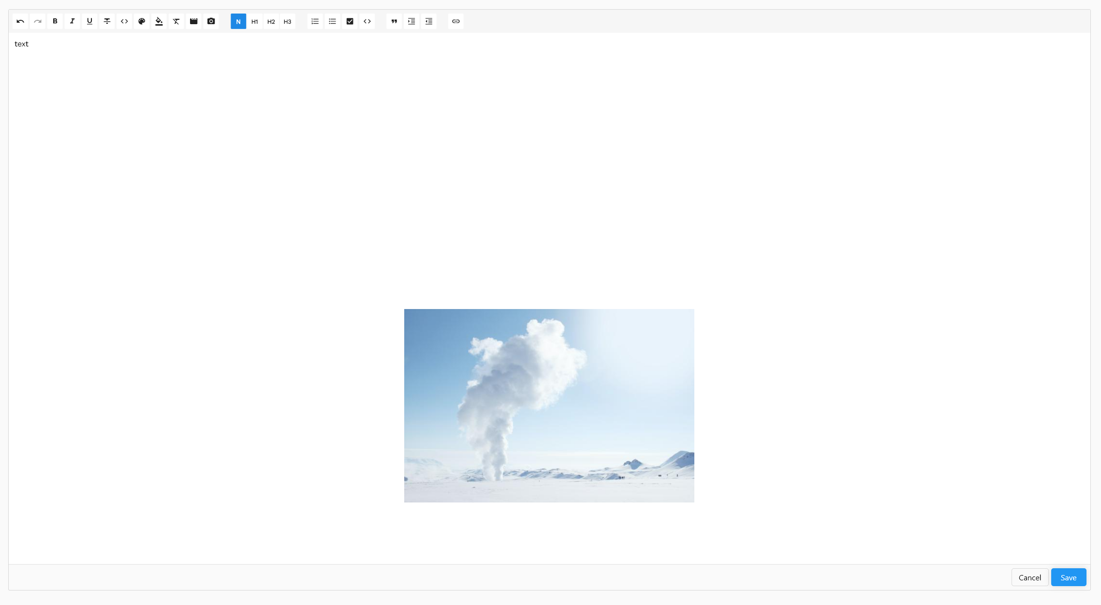Clear text formatting

click(176, 21)
